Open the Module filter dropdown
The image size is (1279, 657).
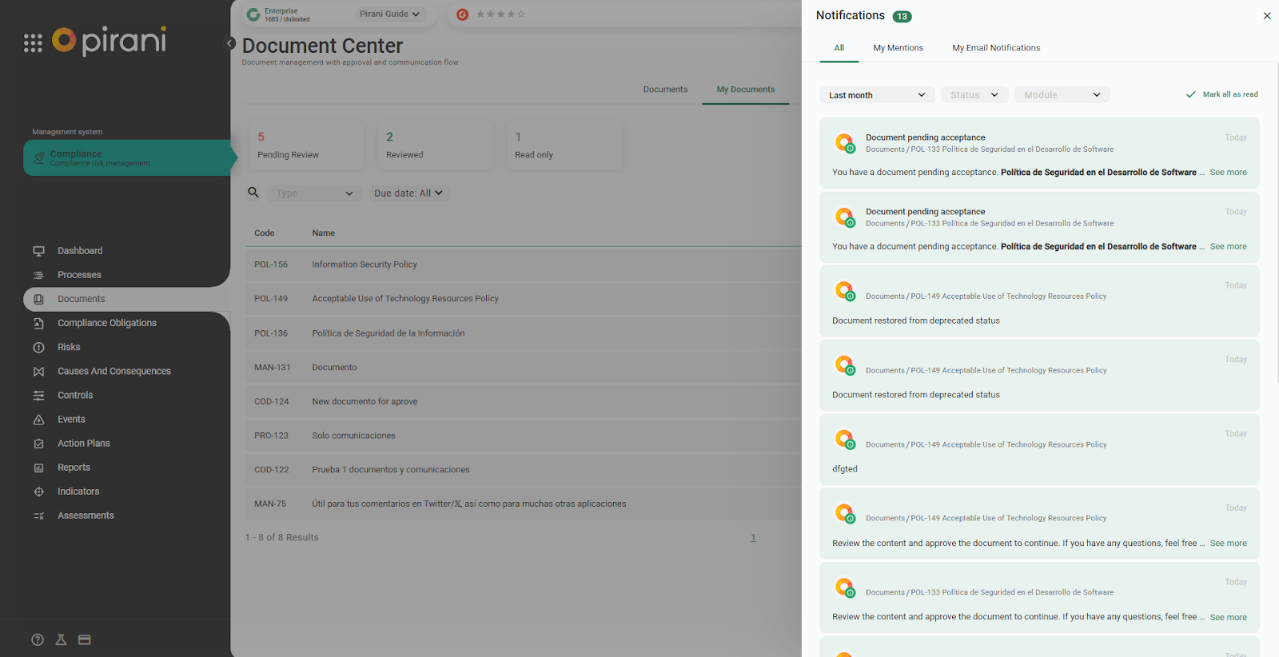pos(1062,95)
